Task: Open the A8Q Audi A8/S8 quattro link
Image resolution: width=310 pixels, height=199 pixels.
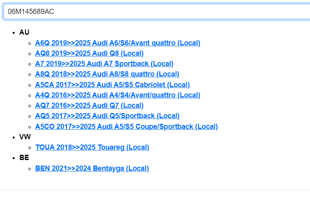Action: 107,74
